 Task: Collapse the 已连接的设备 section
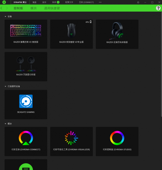[5, 86]
